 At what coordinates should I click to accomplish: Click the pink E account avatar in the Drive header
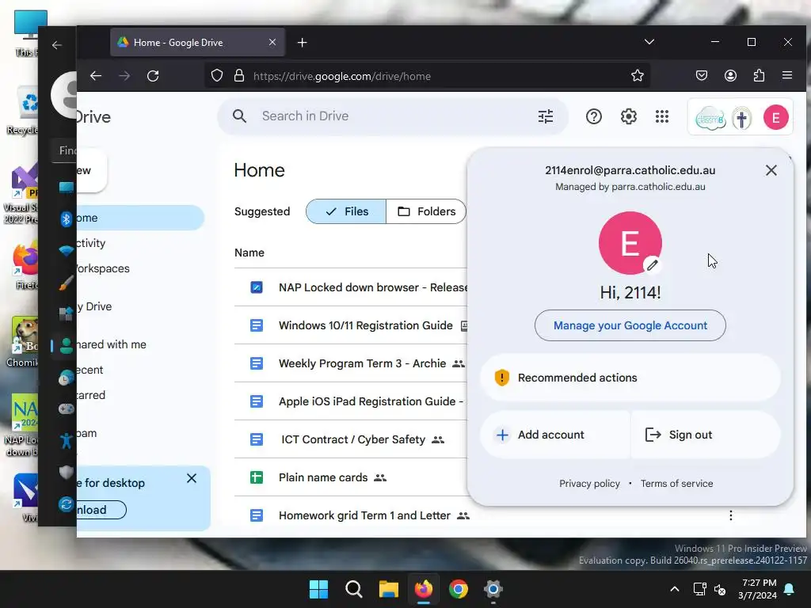click(775, 117)
